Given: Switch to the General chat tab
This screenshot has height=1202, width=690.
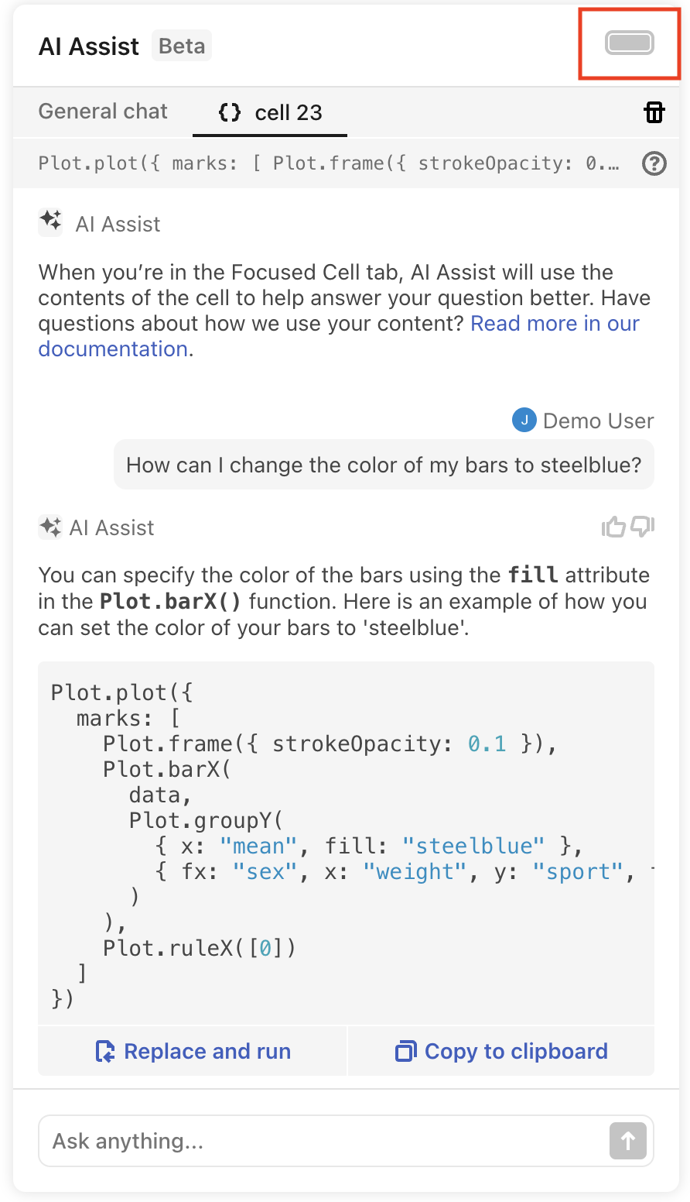Looking at the screenshot, I should (x=103, y=112).
